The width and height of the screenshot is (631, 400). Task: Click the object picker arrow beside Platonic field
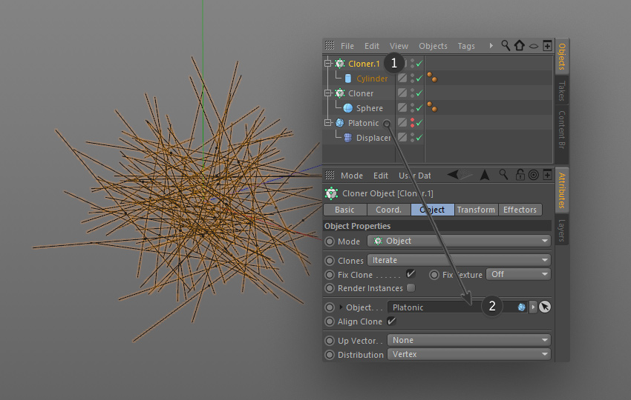tap(544, 307)
